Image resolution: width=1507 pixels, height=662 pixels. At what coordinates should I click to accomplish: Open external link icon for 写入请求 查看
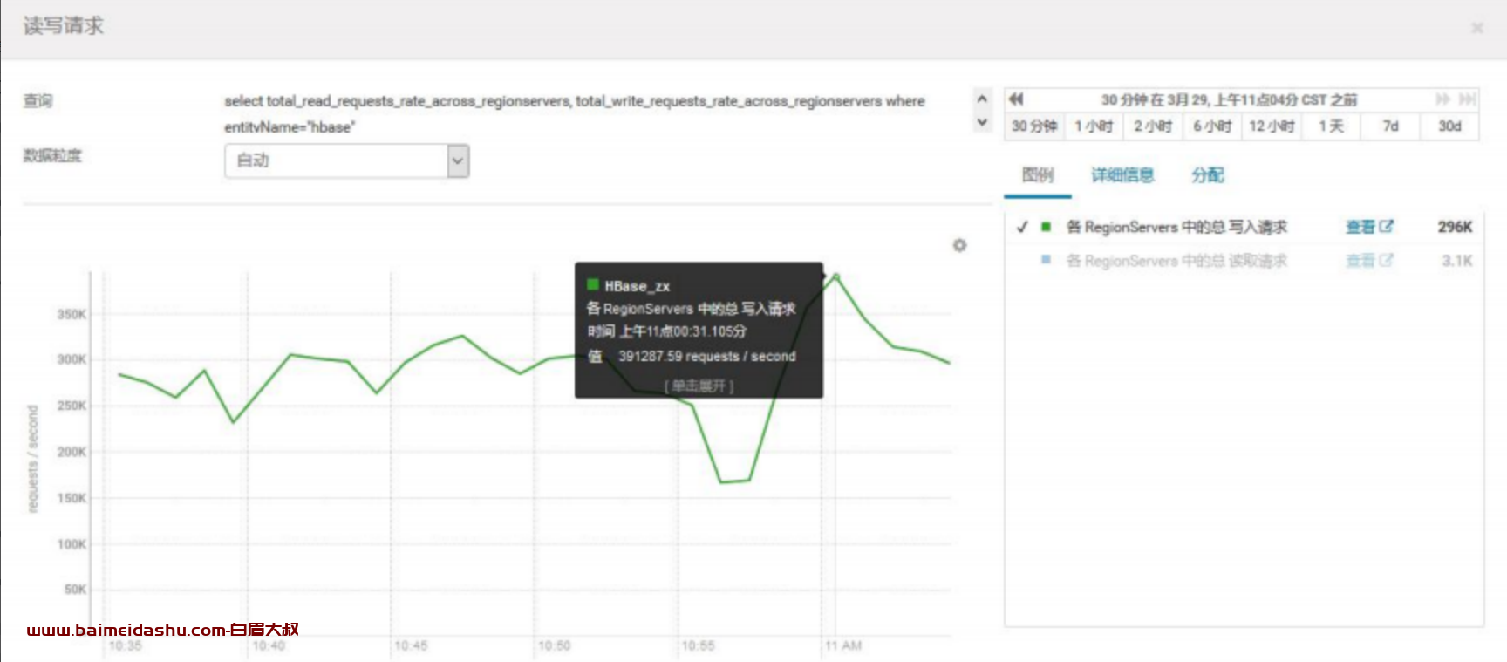tap(1386, 226)
